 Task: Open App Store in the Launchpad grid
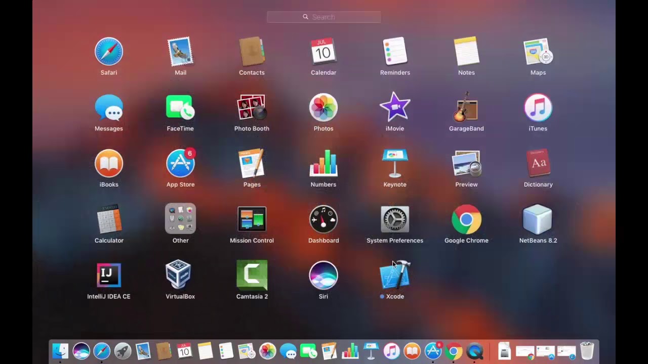coord(180,164)
